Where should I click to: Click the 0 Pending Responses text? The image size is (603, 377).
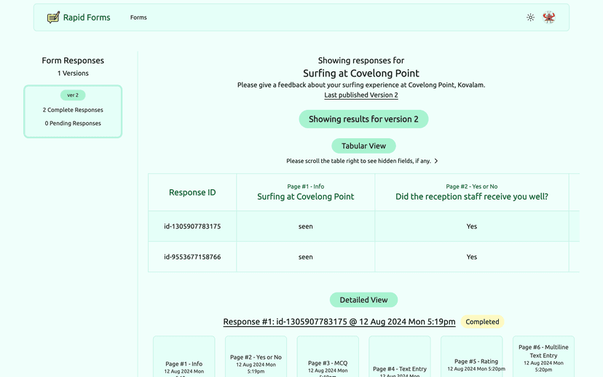[x=73, y=123]
